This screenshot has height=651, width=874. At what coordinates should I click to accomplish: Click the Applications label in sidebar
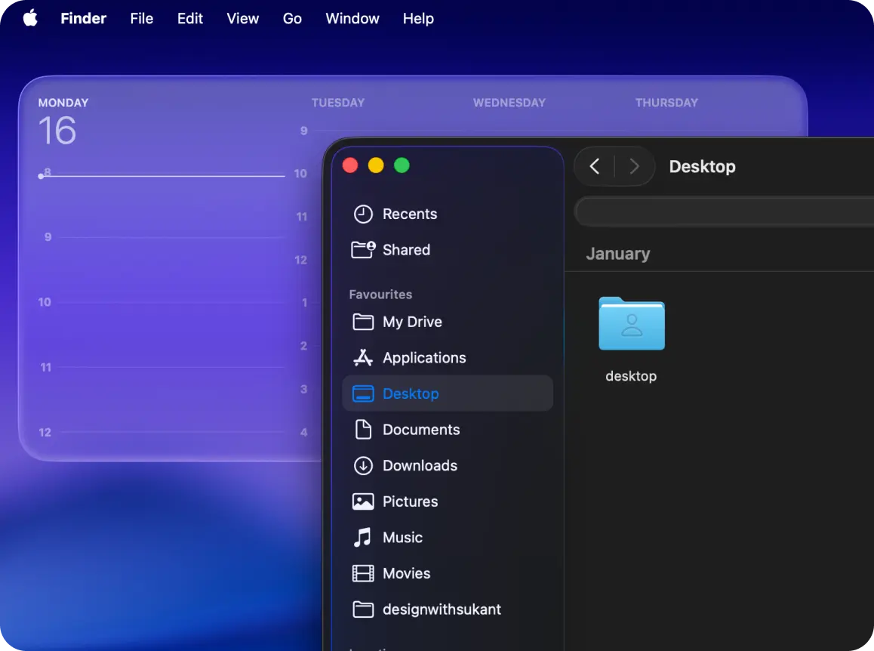pyautogui.click(x=424, y=358)
